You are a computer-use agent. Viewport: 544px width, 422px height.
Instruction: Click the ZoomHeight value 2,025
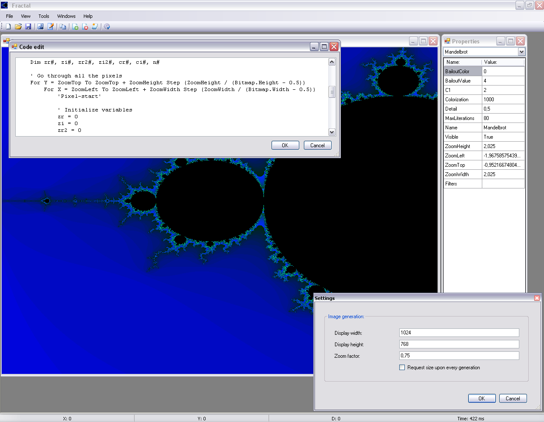[503, 146]
